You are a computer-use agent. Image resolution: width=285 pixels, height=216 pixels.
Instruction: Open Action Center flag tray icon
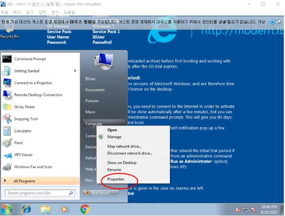pyautogui.click(x=253, y=210)
